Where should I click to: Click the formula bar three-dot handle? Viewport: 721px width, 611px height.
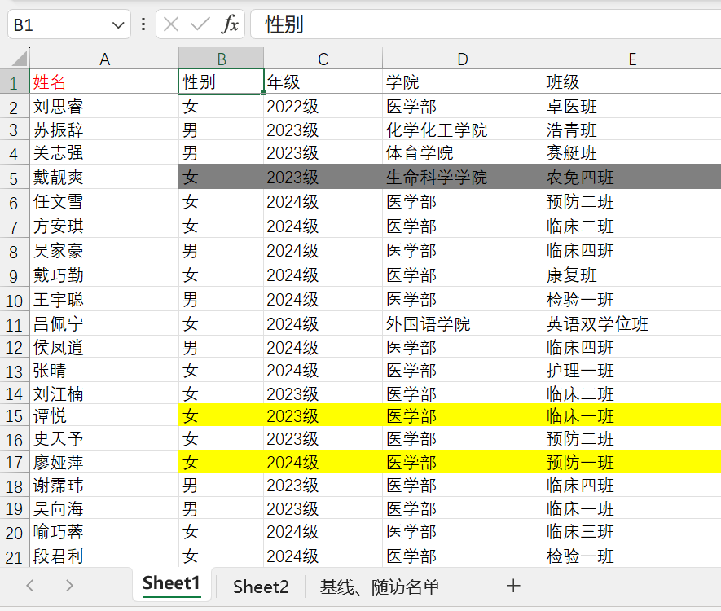pyautogui.click(x=143, y=24)
